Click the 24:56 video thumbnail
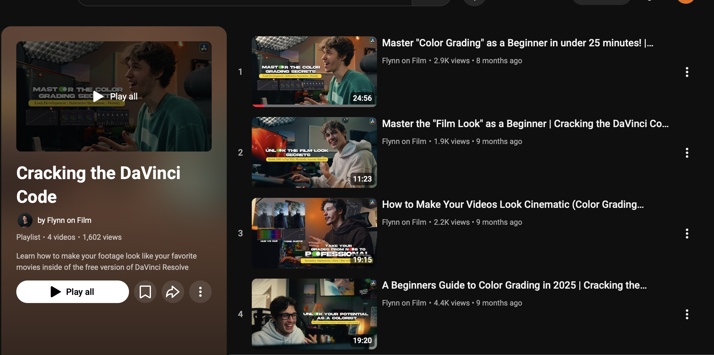The height and width of the screenshot is (355, 714). (x=314, y=71)
